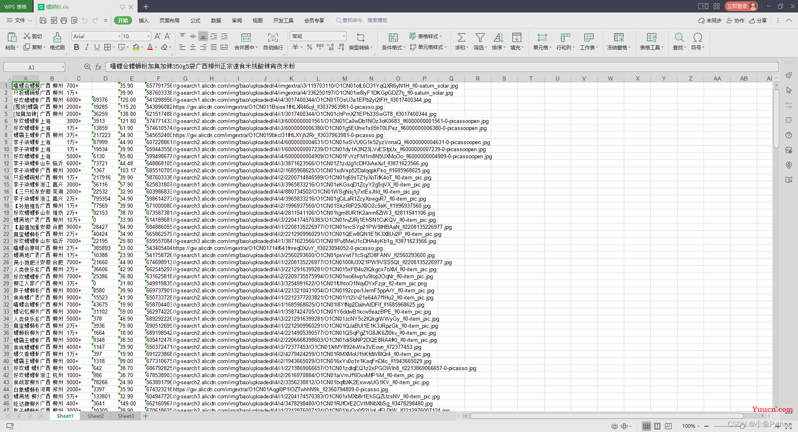This screenshot has height=432, width=798.
Task: Click the percent style icon
Action: (309, 47)
